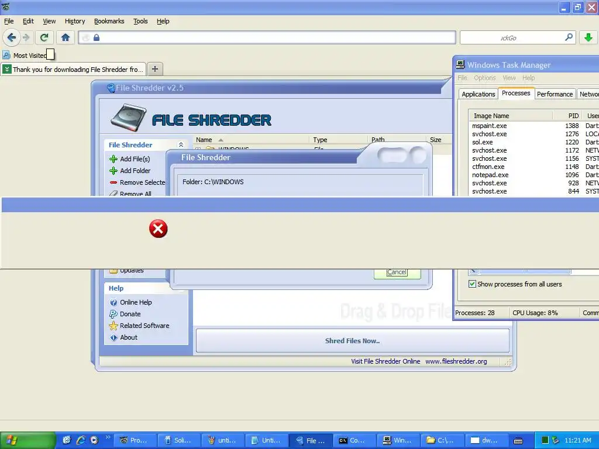599x449 pixels.
Task: Click the Most Visited bookmarks button
Action: 26,56
